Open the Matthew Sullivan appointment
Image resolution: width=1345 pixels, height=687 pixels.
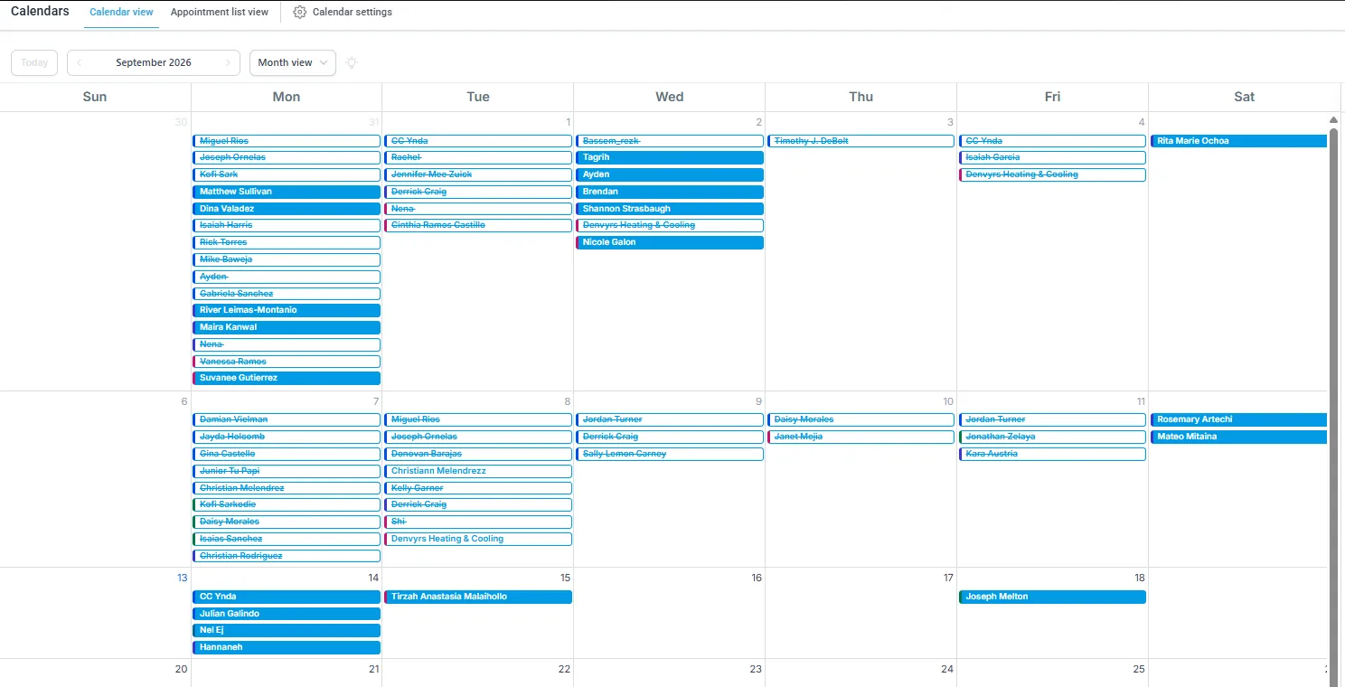click(x=287, y=192)
